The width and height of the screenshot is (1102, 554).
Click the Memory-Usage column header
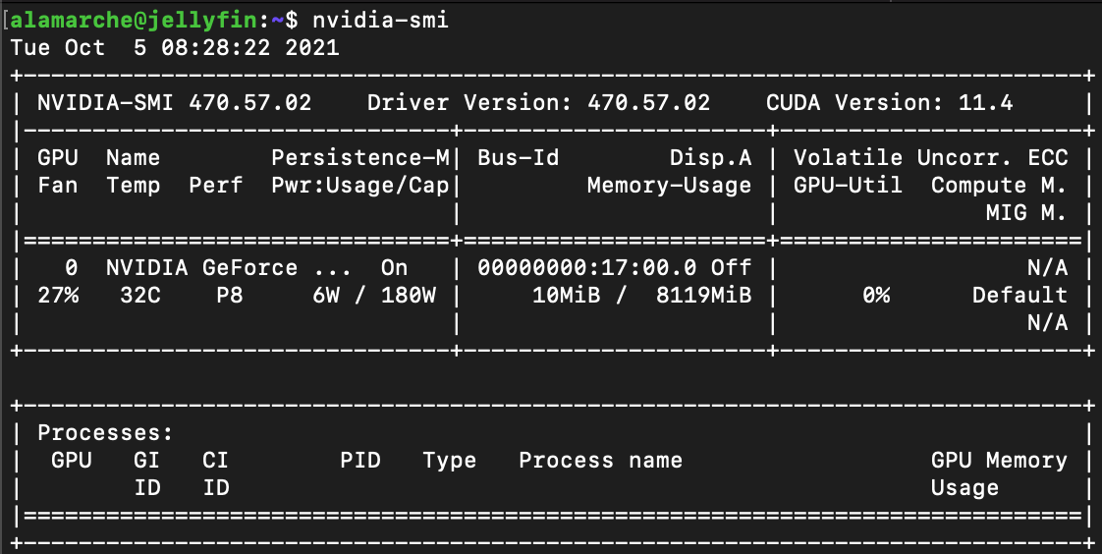(669, 186)
